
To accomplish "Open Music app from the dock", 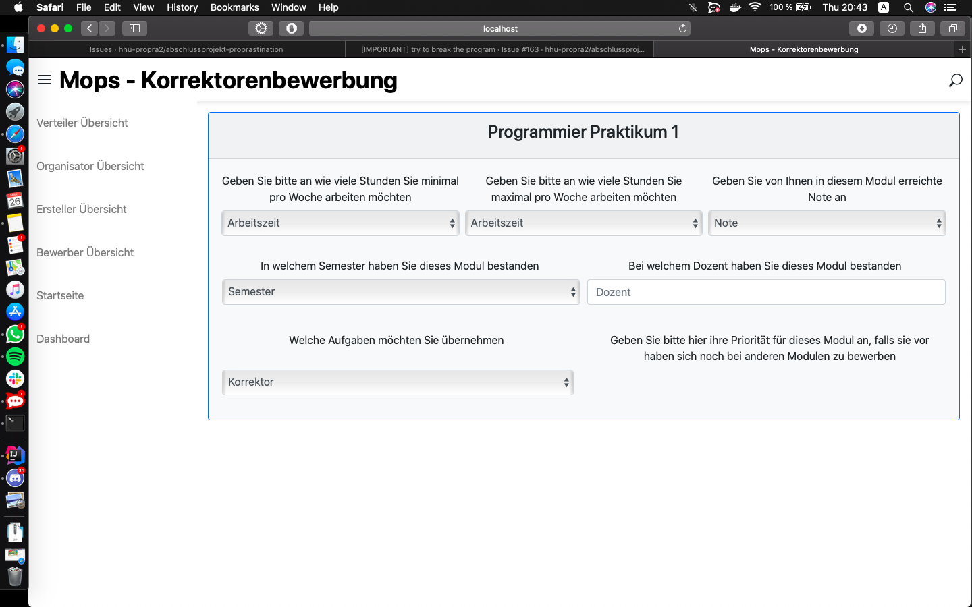I will pos(15,289).
